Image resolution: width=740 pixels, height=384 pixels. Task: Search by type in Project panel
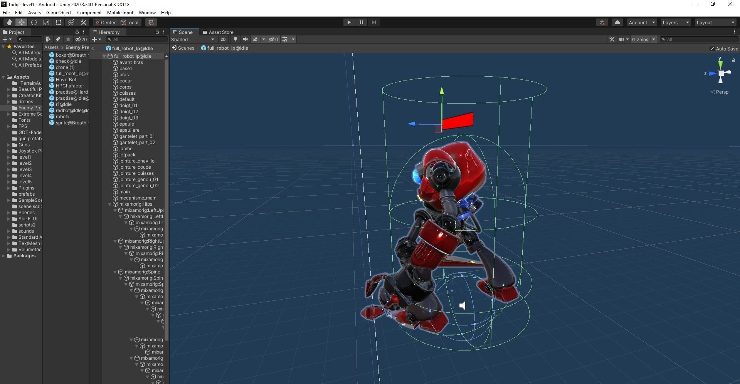tap(48, 39)
